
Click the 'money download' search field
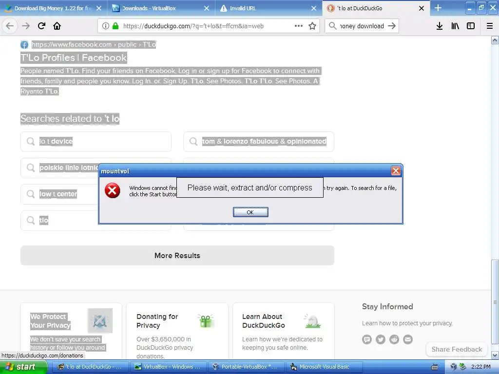point(362,26)
